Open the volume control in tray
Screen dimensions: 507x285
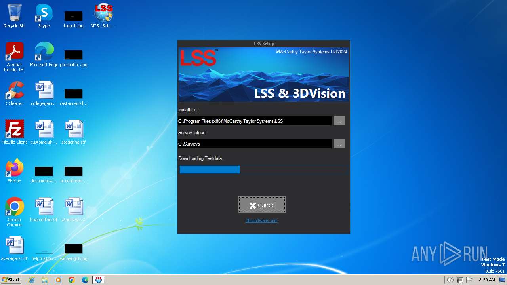pos(450,280)
